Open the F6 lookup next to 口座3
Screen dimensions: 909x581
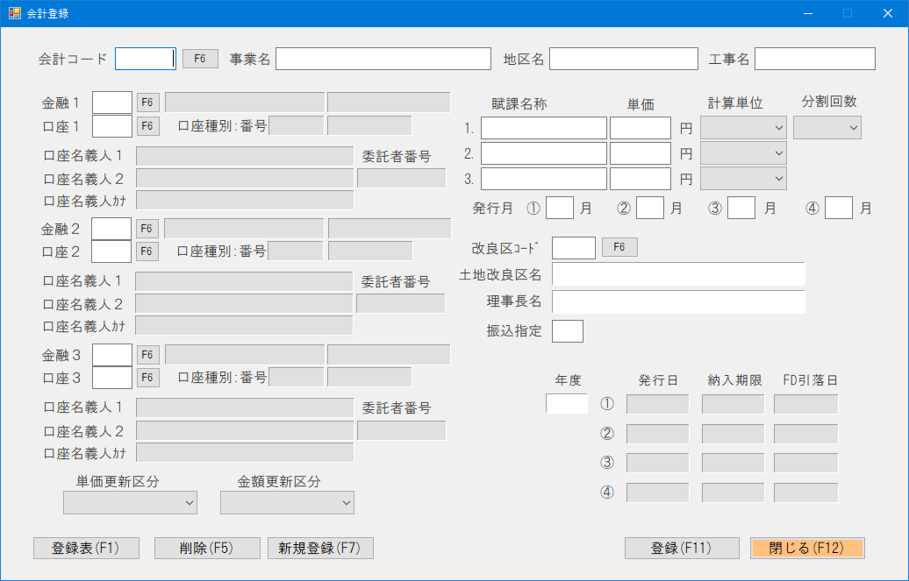coord(147,377)
